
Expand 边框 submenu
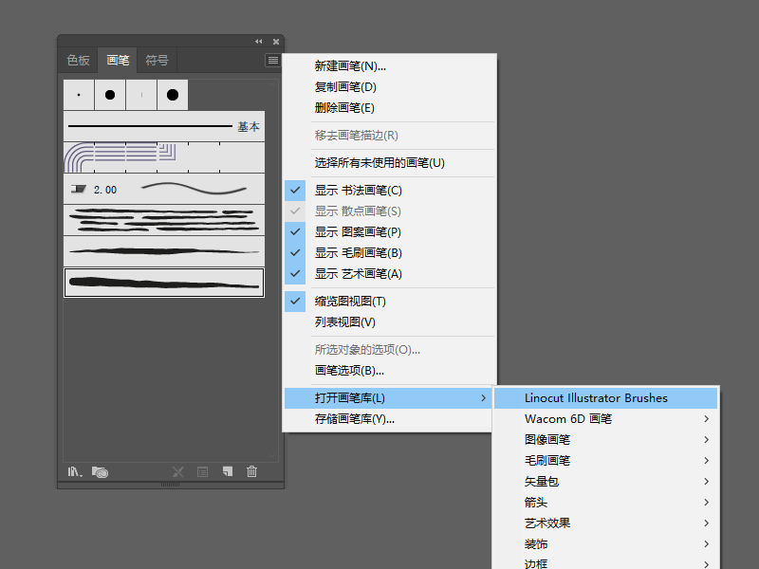click(x=605, y=562)
